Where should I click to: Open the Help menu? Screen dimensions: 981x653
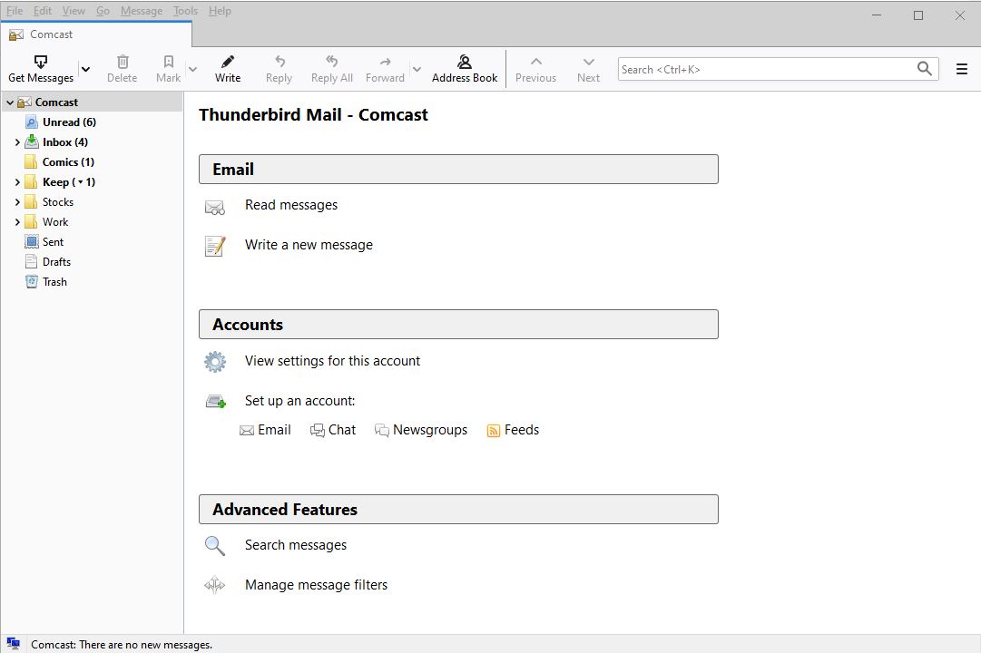coord(220,11)
